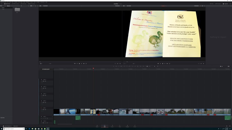232x130 pixels.
Task: Toggle the Effects Library panel button
Action: point(15,4)
